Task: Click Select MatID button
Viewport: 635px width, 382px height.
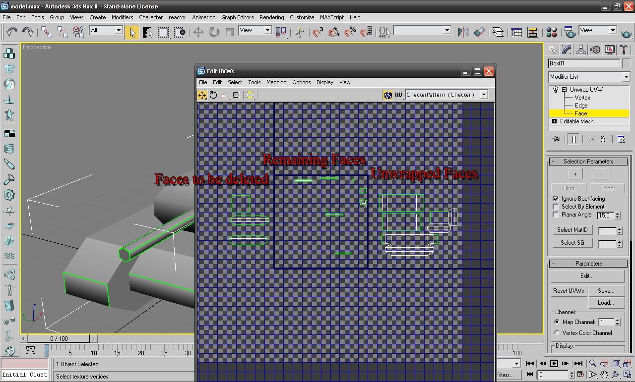Action: pos(572,230)
